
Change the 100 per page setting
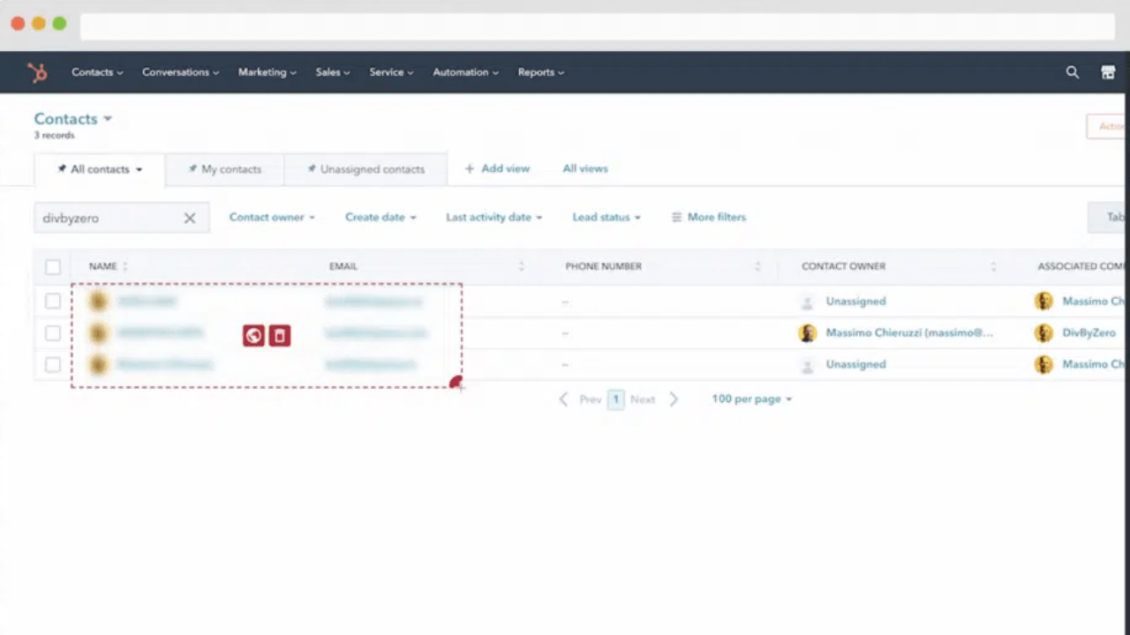(x=751, y=400)
